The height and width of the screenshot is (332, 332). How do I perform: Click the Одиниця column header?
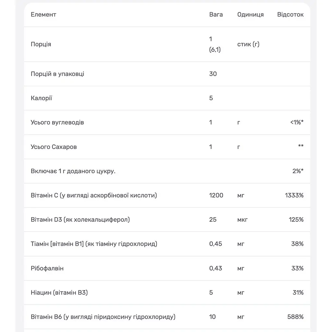(250, 15)
